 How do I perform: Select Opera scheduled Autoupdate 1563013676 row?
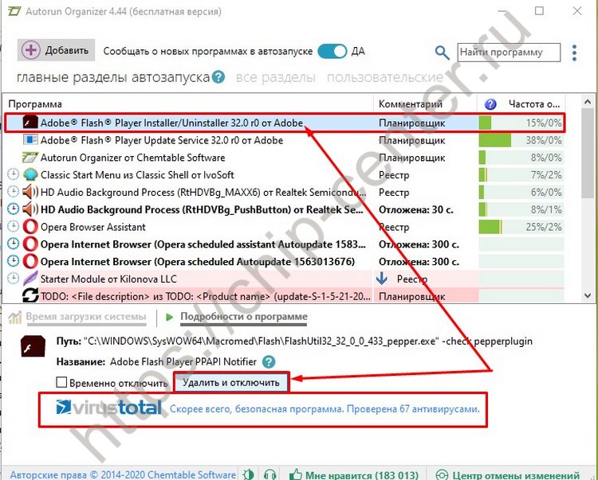click(x=284, y=262)
